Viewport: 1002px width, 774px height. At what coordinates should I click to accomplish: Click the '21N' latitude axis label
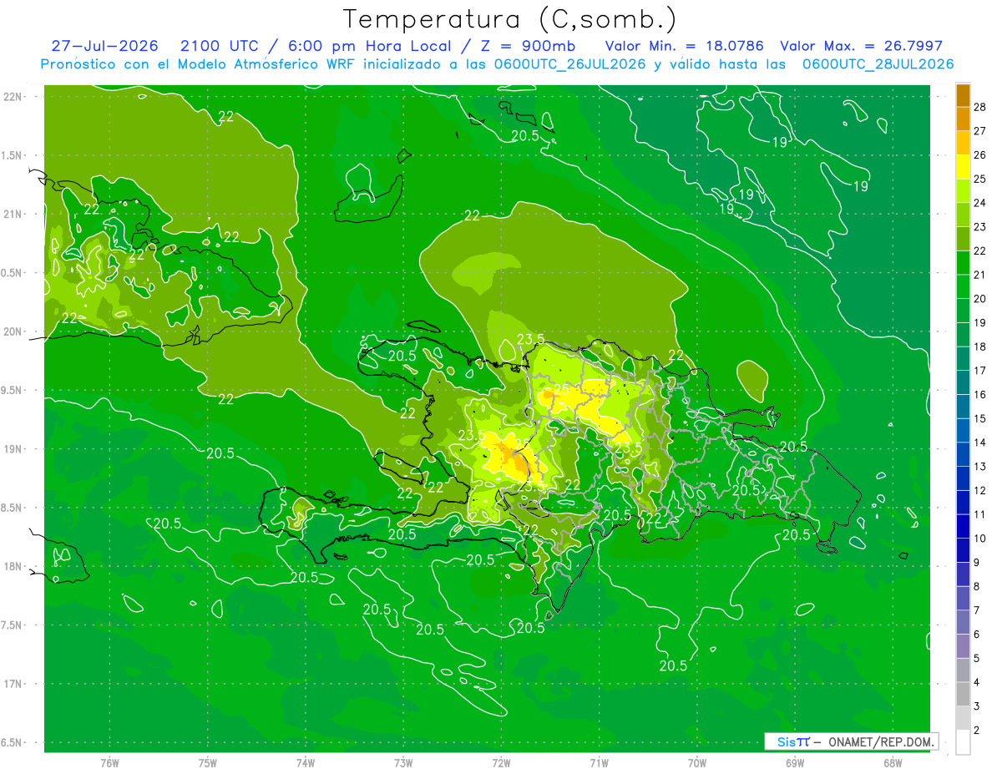(x=14, y=214)
